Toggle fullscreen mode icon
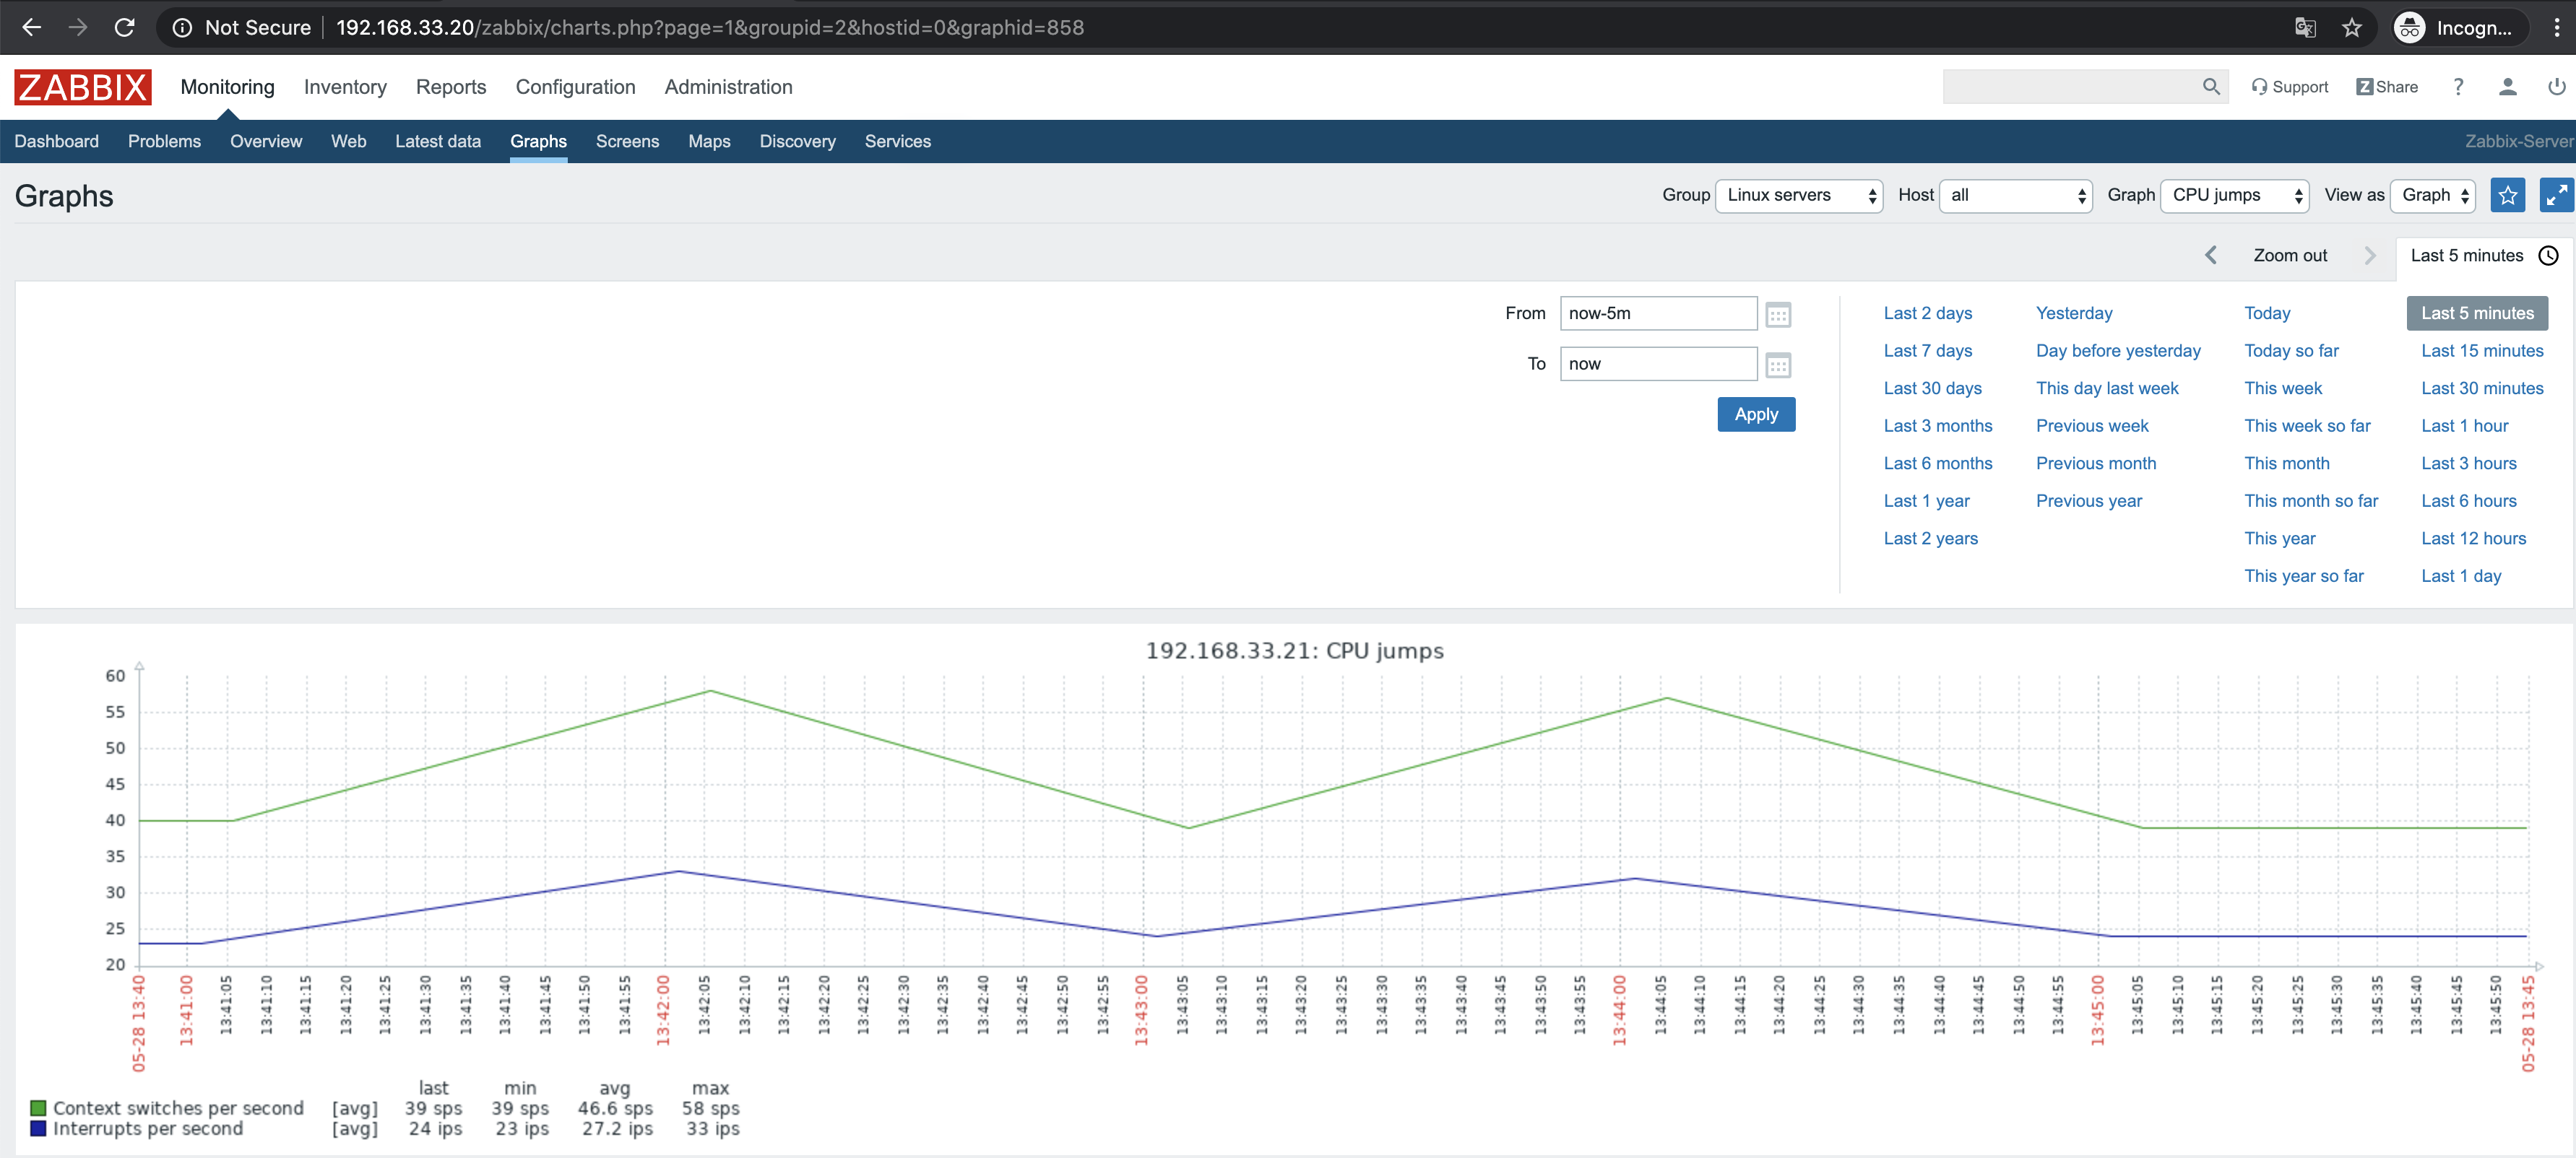Screen dimensions: 2576x1158 pos(2555,196)
